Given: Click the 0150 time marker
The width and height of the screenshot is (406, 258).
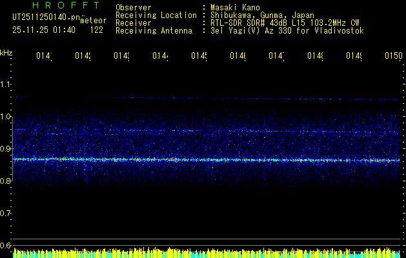Looking at the screenshot, I should point(394,55).
